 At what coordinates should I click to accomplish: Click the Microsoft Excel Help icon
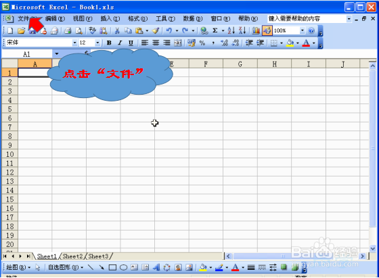tap(311, 30)
